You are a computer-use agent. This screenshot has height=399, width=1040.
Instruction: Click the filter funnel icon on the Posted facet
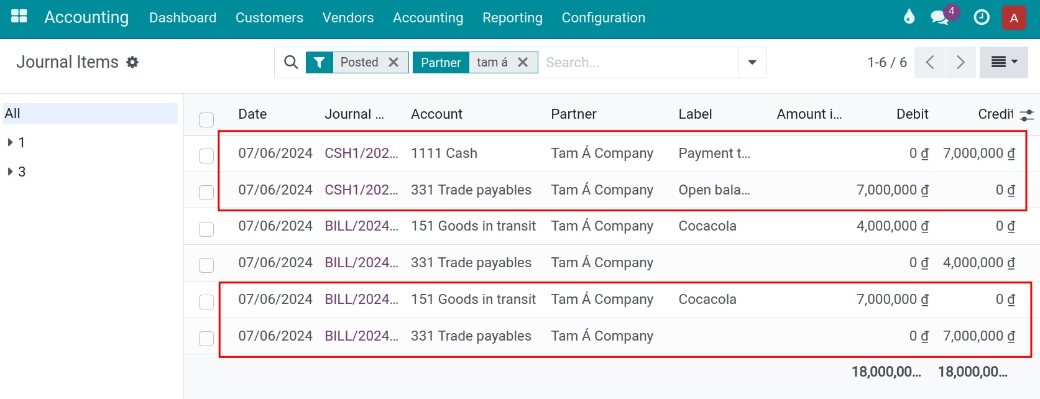(319, 62)
